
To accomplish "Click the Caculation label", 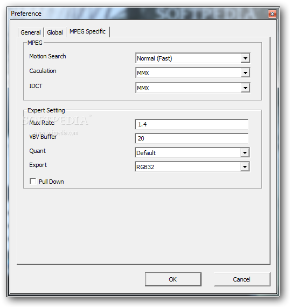I will [43, 71].
